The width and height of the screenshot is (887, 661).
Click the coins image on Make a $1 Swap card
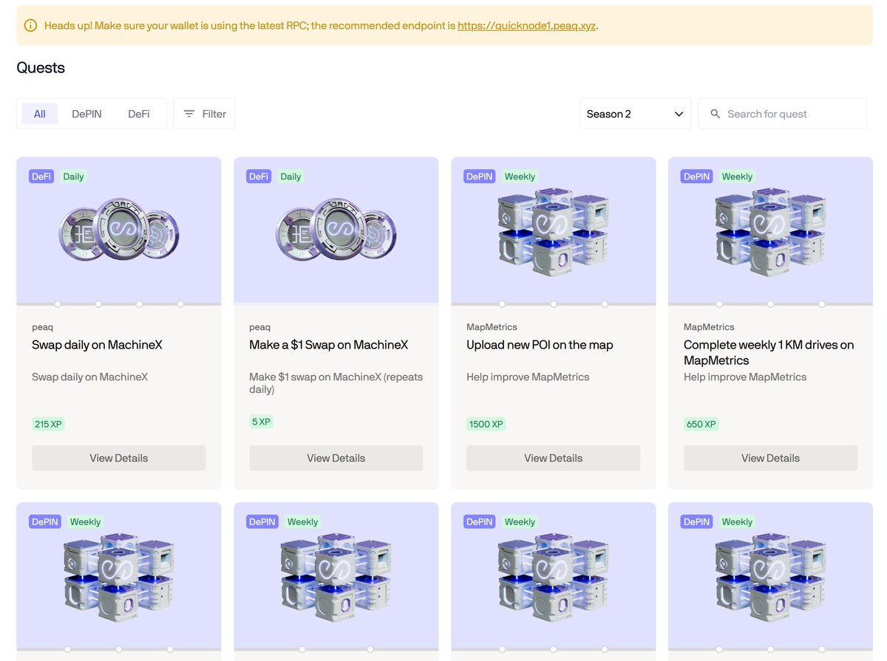[336, 230]
